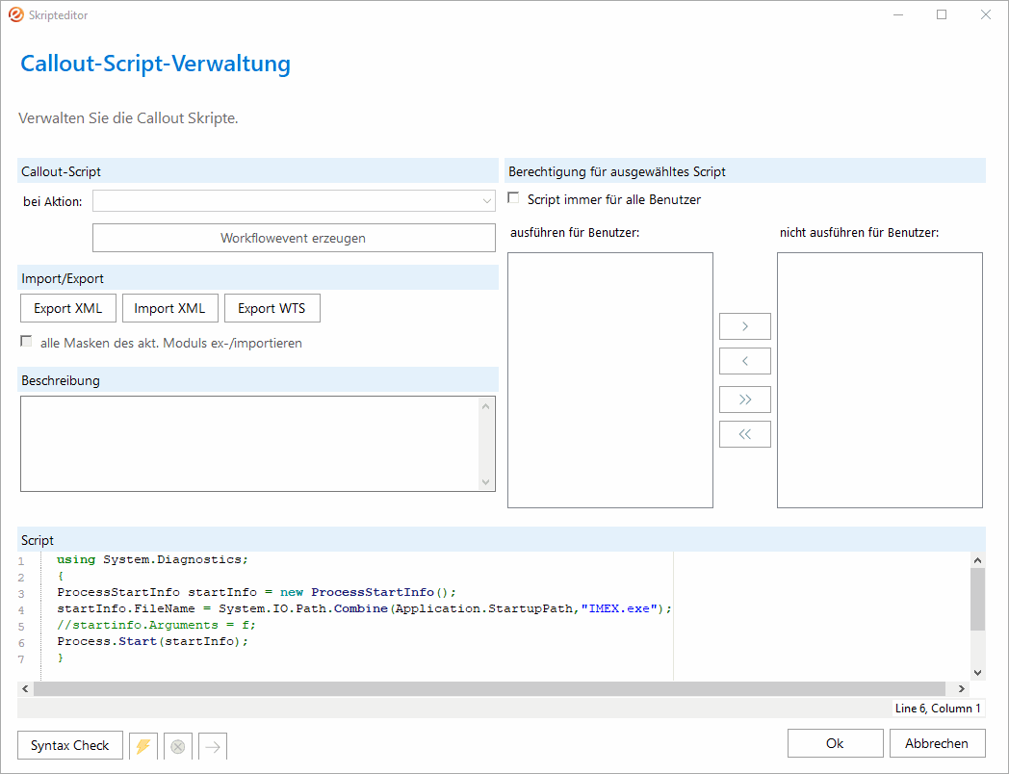The image size is (1009, 774).
Task: Click the opening brace on line 2
Action: (61, 577)
